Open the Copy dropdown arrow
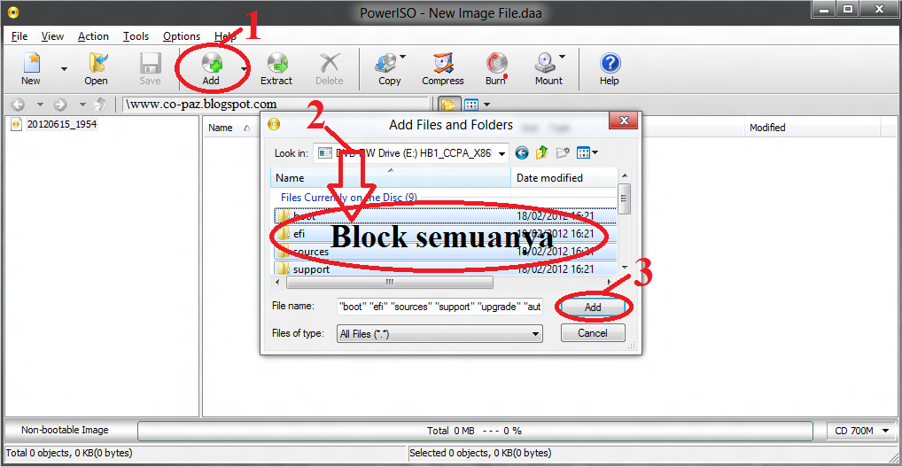The width and height of the screenshot is (902, 467). [402, 57]
